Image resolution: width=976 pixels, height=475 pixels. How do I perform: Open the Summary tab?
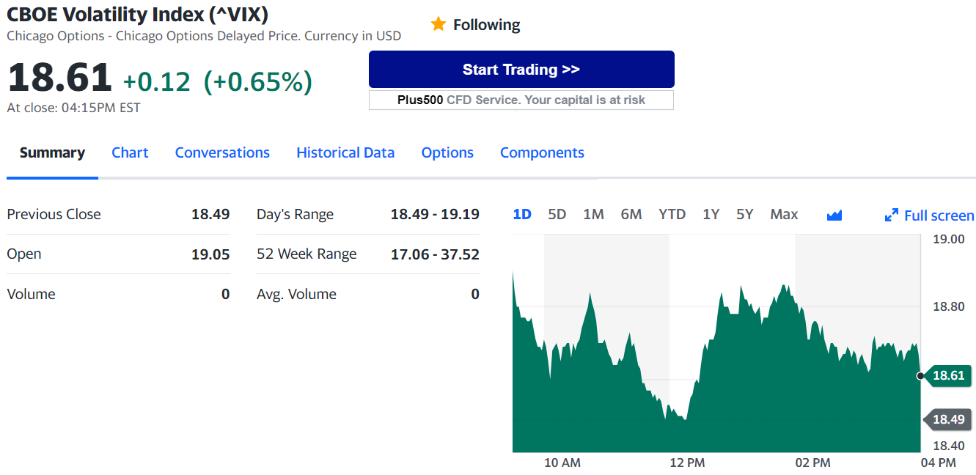[52, 152]
